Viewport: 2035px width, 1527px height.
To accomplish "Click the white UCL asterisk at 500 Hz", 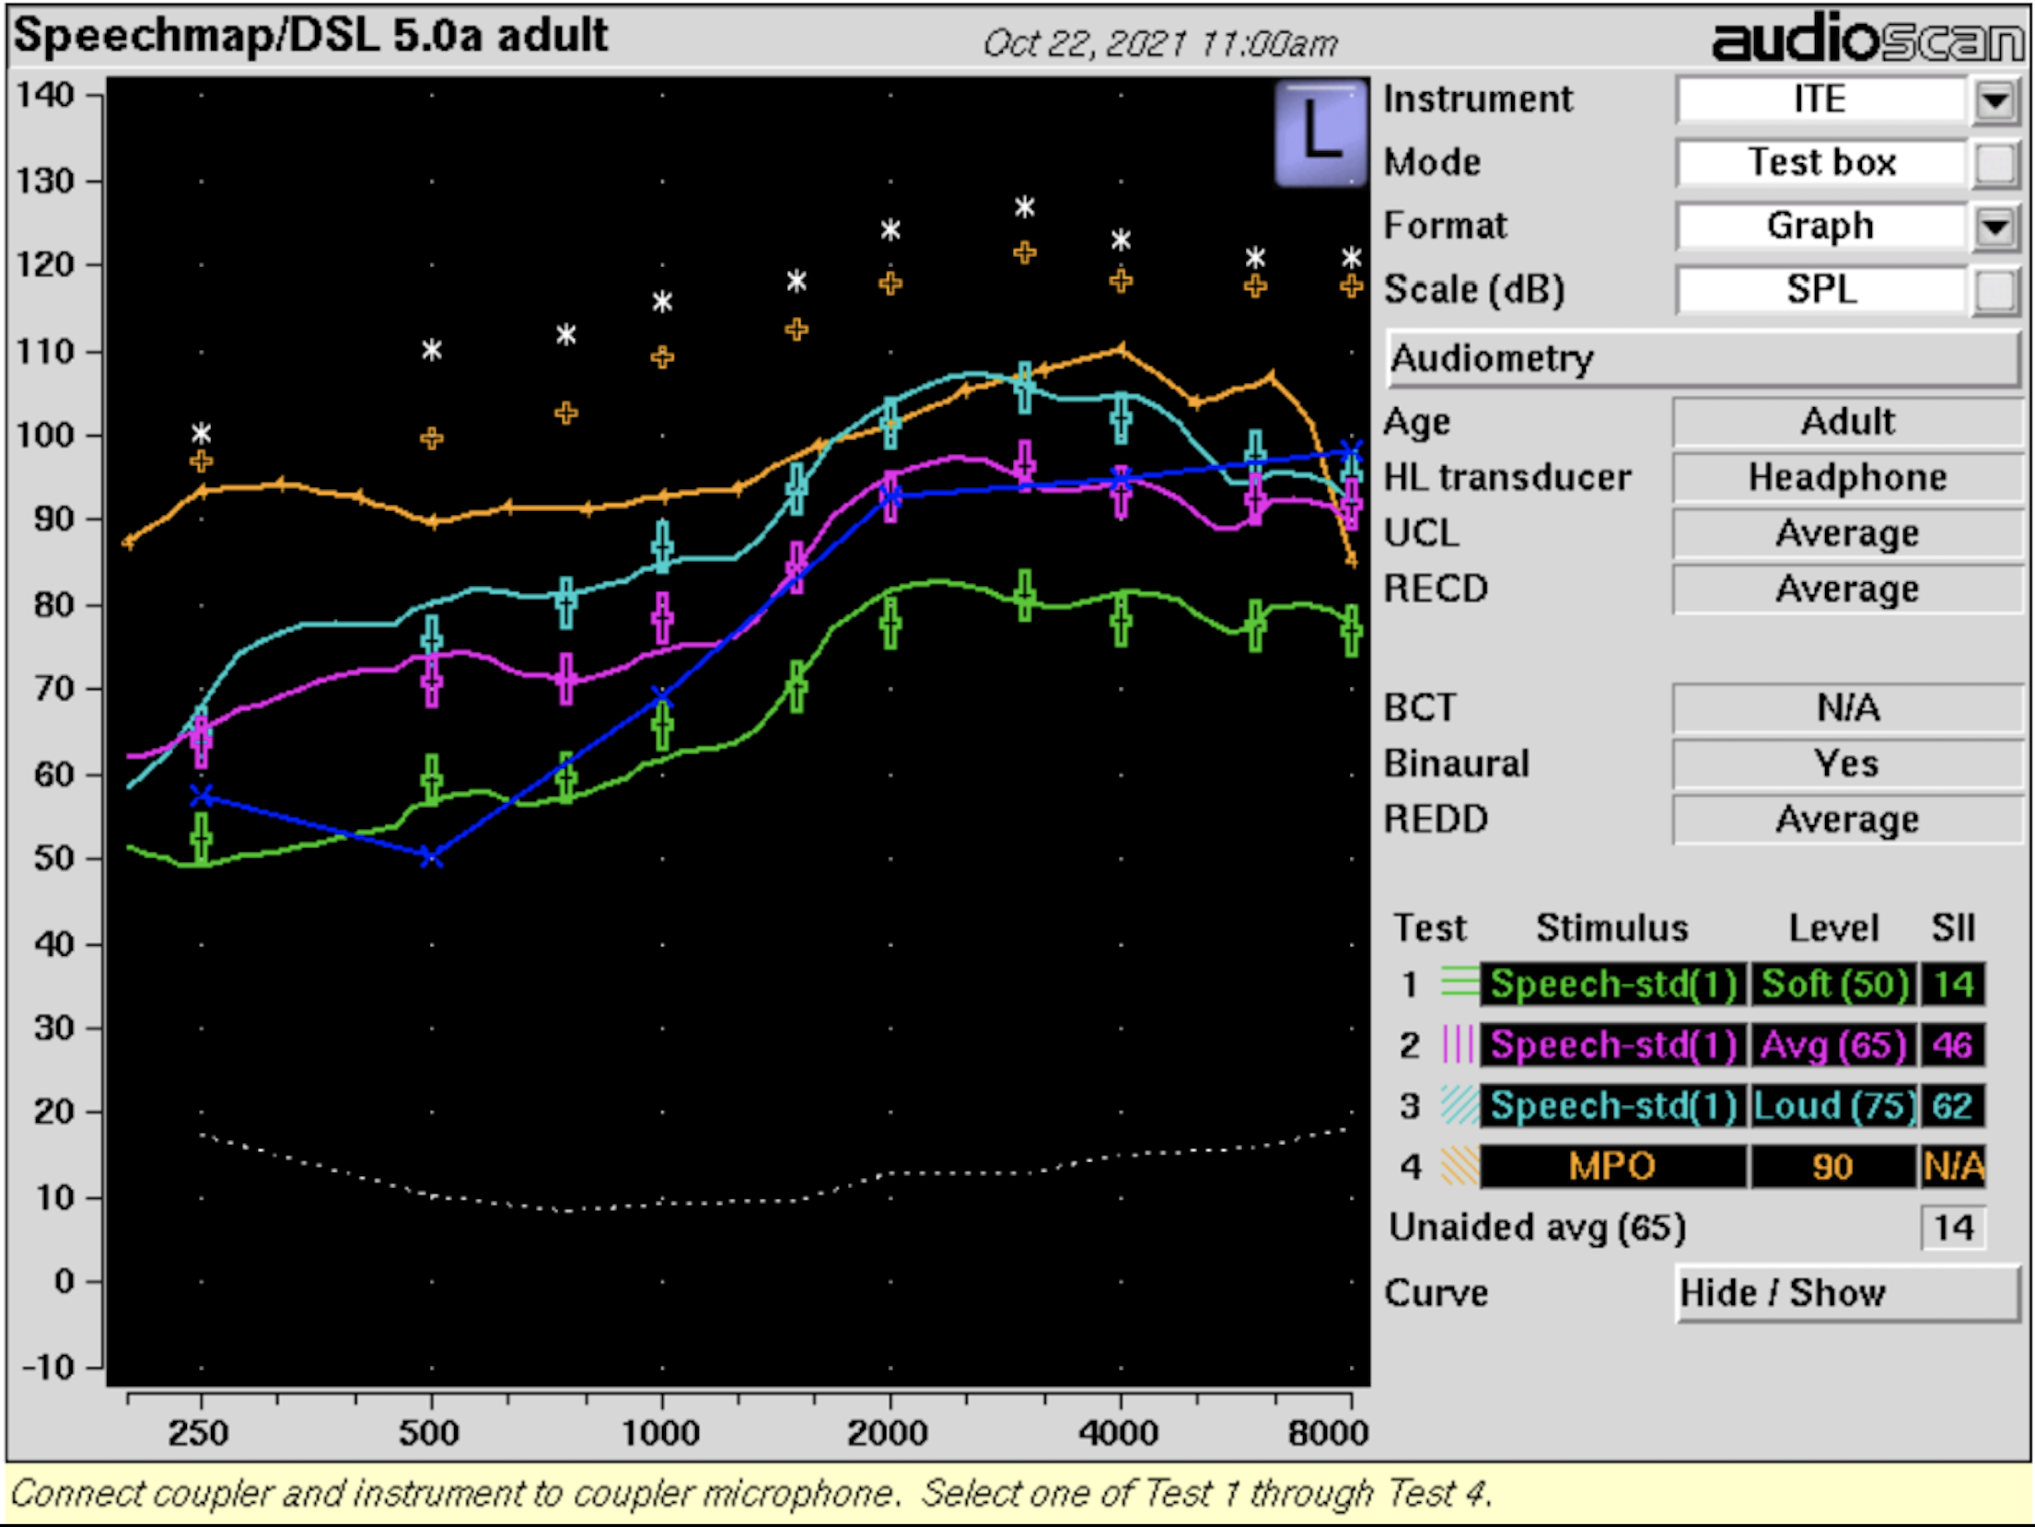I will click(431, 350).
